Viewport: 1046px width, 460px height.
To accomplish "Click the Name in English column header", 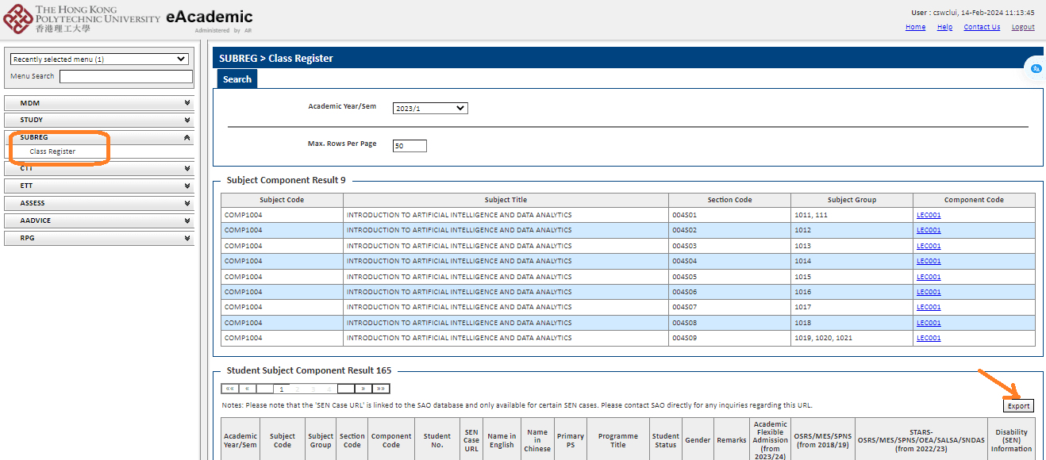I will click(x=501, y=440).
